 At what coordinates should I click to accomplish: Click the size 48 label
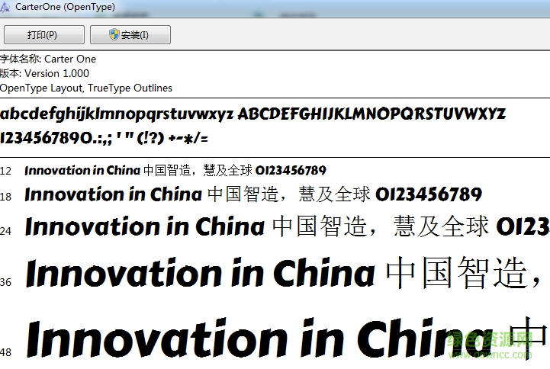[6, 352]
